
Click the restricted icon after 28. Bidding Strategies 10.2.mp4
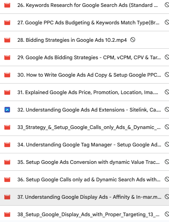pos(133,40)
